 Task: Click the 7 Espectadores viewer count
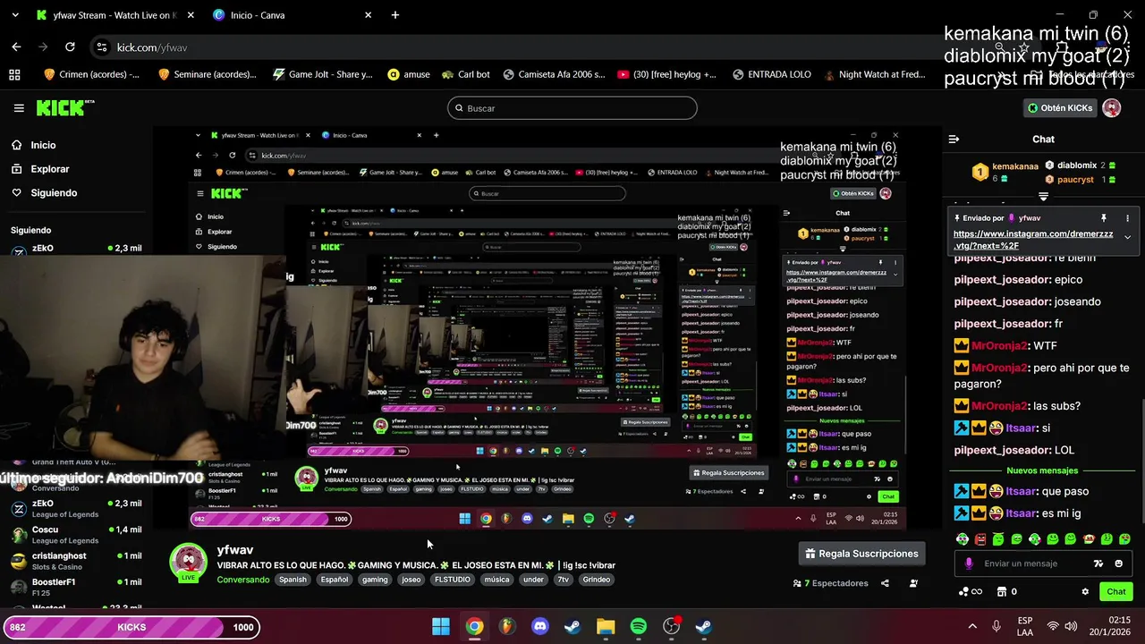point(830,583)
